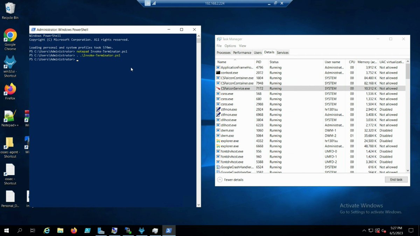Click the falcon-shaped taskbar icon
Viewport: 420px width, 236px height.
point(142,230)
